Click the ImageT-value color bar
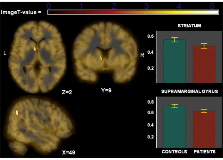 click(x=133, y=12)
